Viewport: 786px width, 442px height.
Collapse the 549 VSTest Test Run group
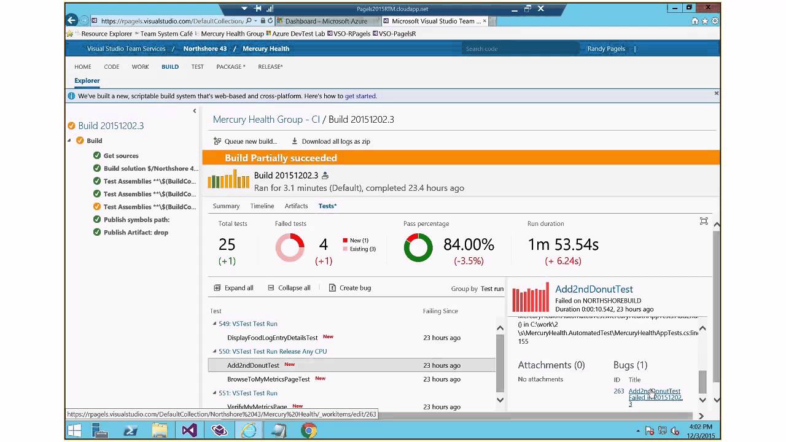[x=215, y=324]
